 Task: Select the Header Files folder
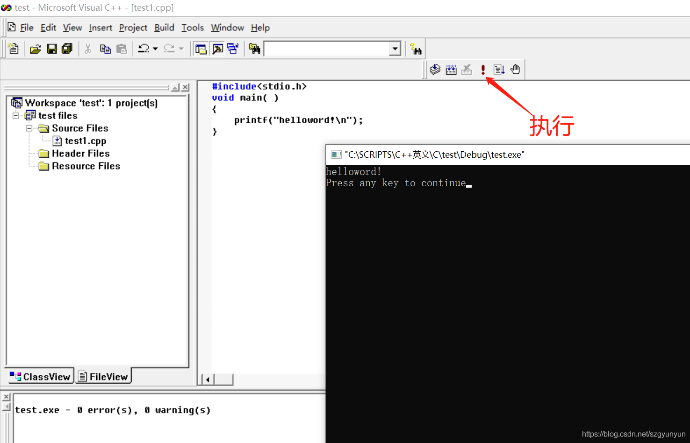81,153
